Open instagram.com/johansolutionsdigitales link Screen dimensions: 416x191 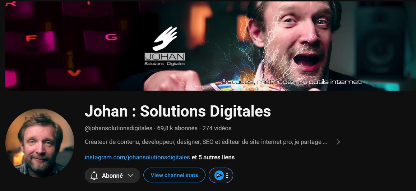(x=137, y=157)
